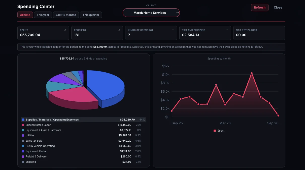305x170 pixels.
Task: Select the All time filter
Action: coord(25,15)
